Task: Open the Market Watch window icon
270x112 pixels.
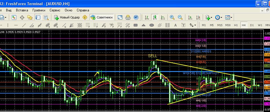Action: (x=14, y=17)
